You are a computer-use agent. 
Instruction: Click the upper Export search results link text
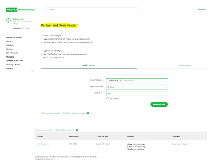click(52, 113)
